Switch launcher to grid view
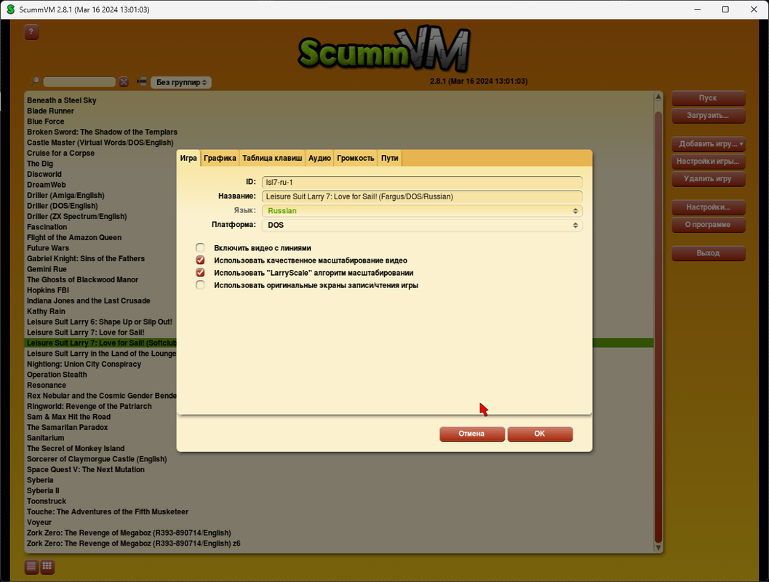Viewport: 769px width, 582px height. [47, 566]
